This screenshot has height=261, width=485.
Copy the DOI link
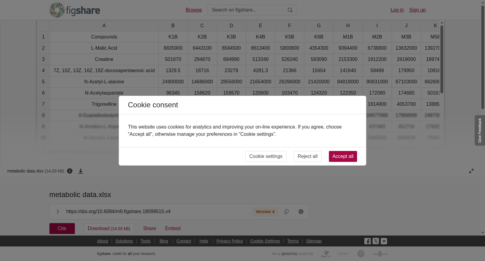(286, 212)
